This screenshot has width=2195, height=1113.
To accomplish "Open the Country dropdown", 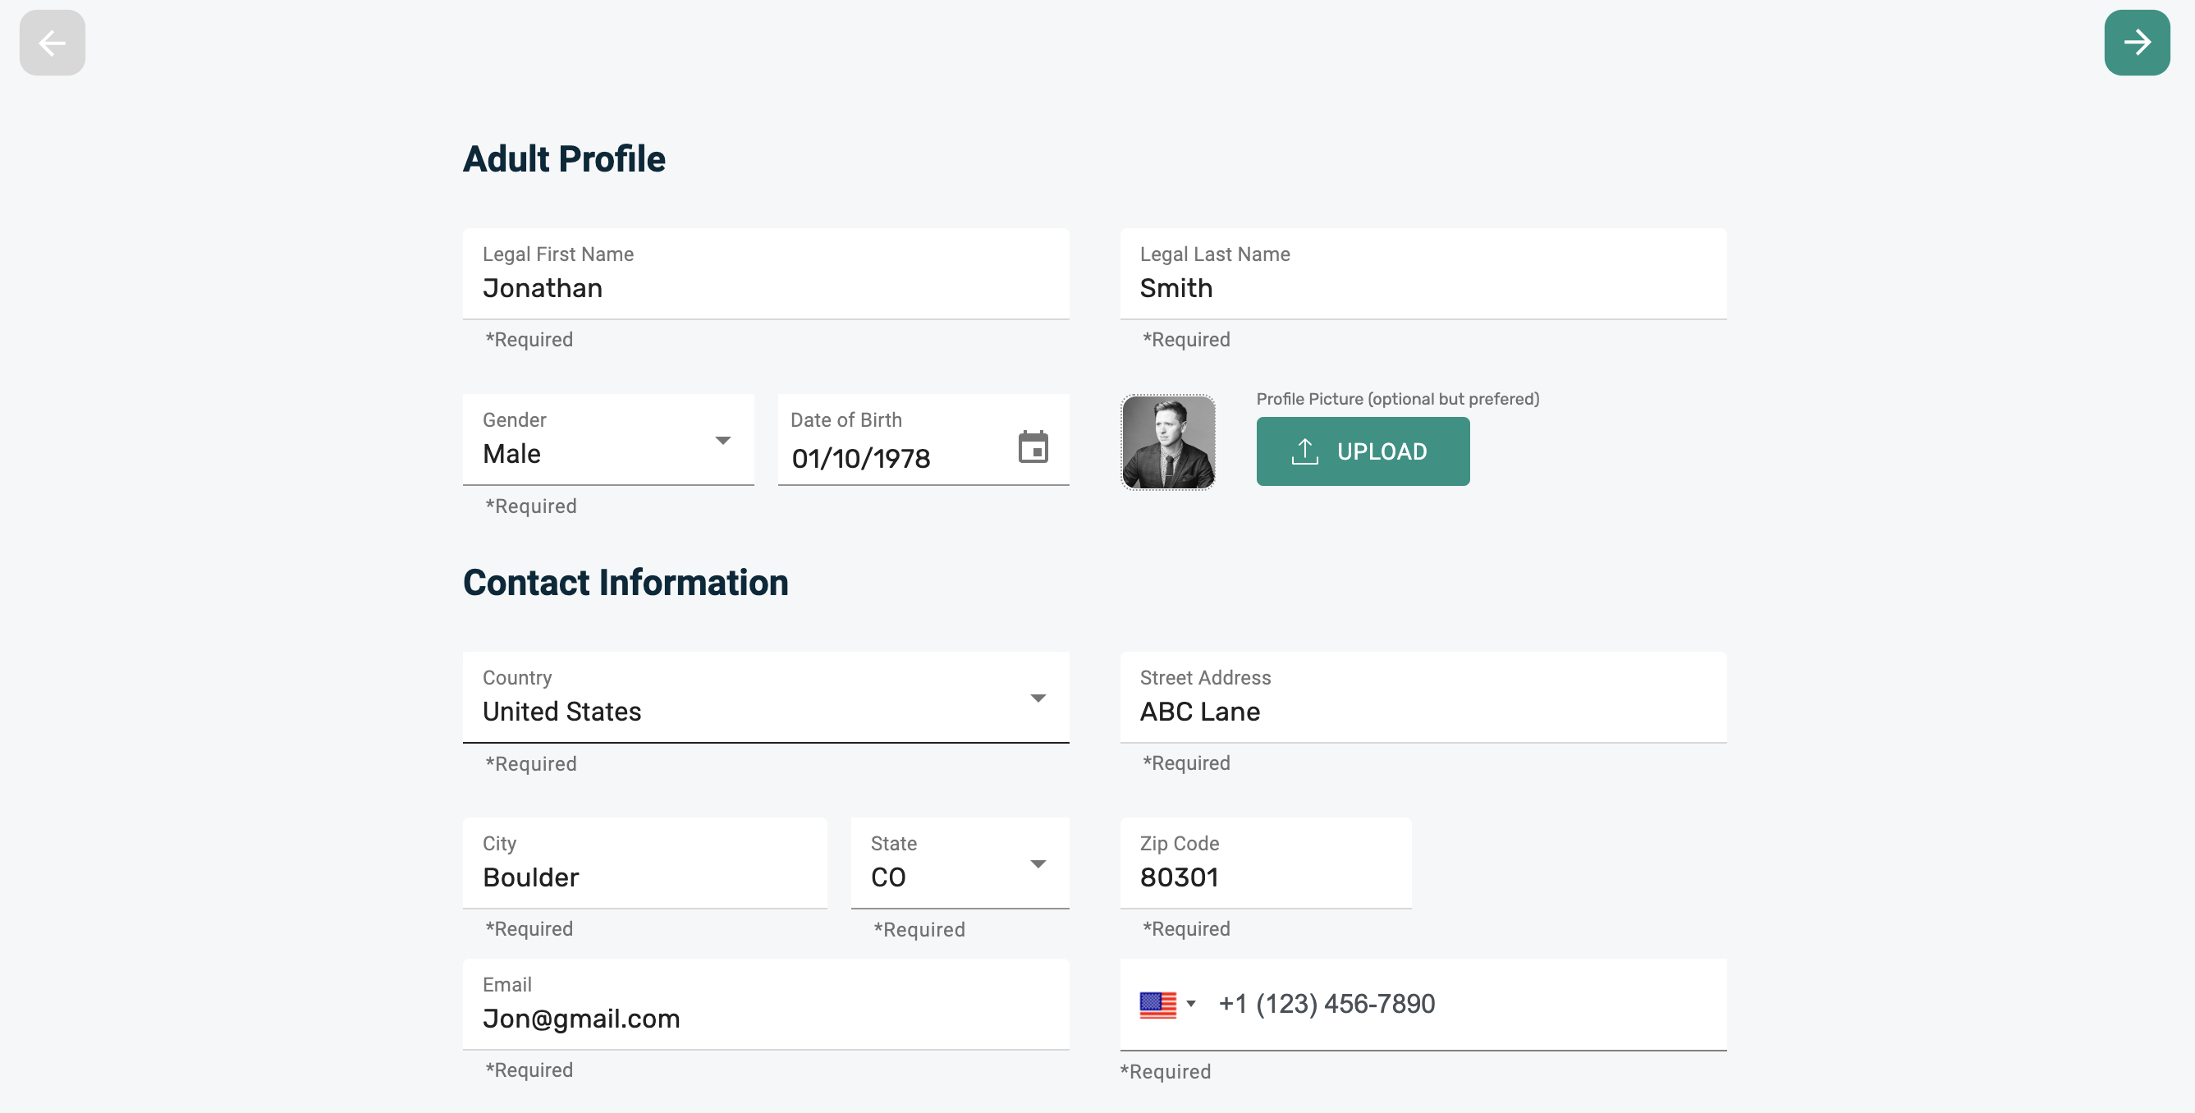I will (1037, 698).
